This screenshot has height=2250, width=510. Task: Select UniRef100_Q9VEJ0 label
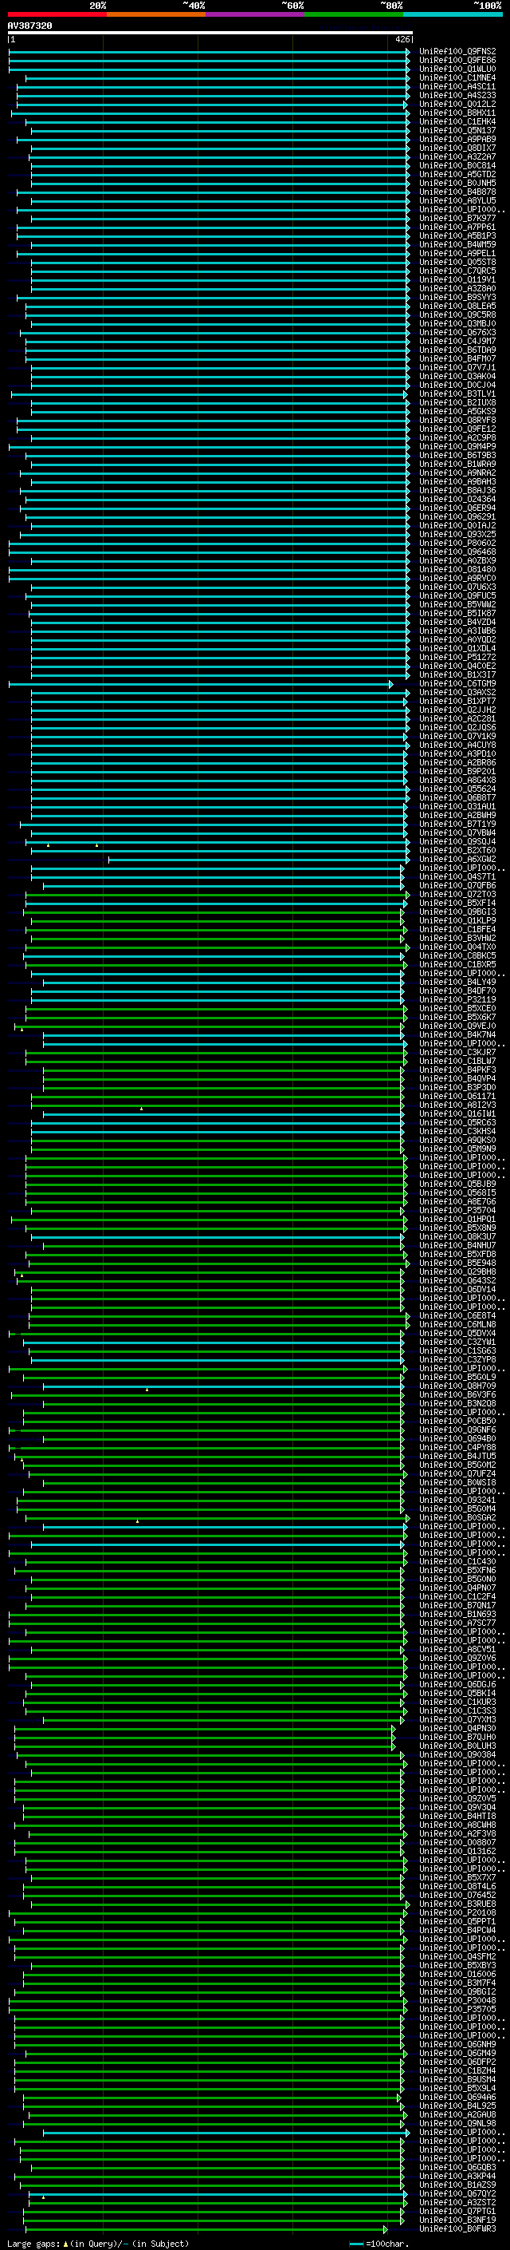(x=457, y=1026)
